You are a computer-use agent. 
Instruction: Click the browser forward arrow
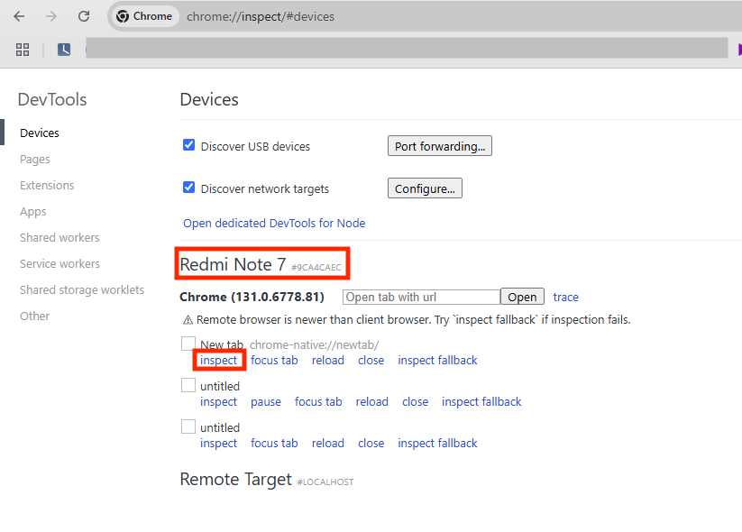[51, 16]
